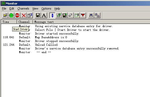Click the document properties toolbar icon

(30, 15)
